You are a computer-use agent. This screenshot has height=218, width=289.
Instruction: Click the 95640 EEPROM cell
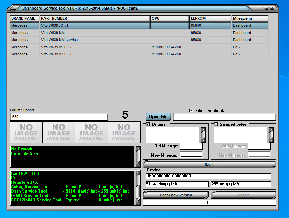click(x=210, y=25)
